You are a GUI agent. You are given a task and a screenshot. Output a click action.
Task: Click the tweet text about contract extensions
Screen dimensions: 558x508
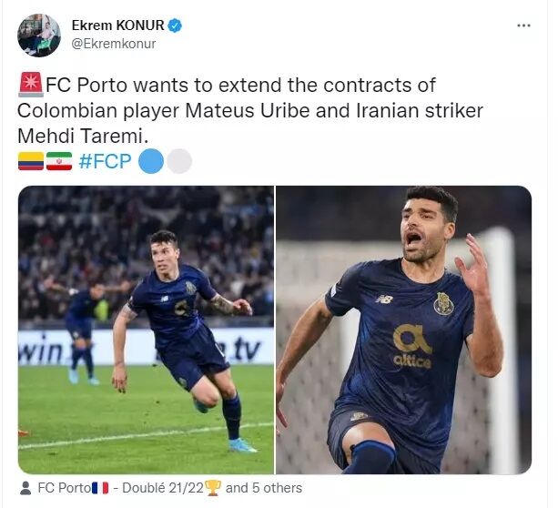250,110
